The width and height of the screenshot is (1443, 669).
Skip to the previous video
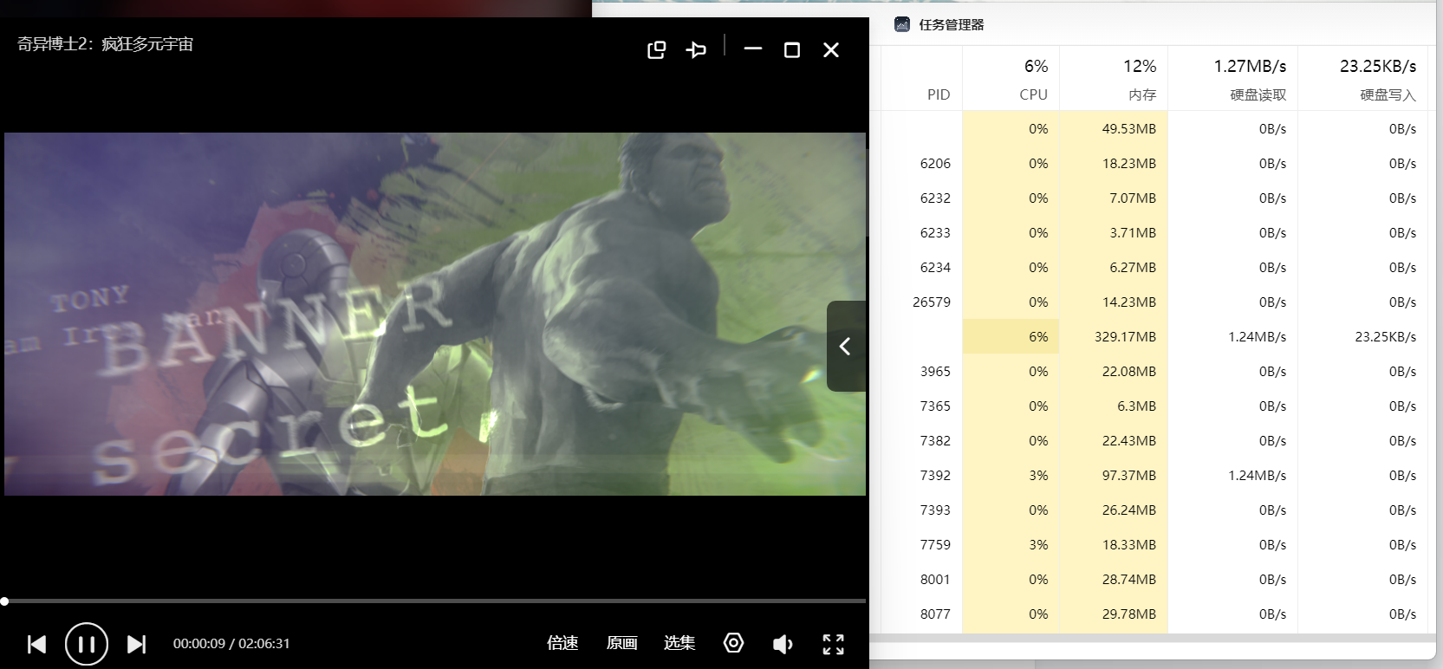[36, 644]
